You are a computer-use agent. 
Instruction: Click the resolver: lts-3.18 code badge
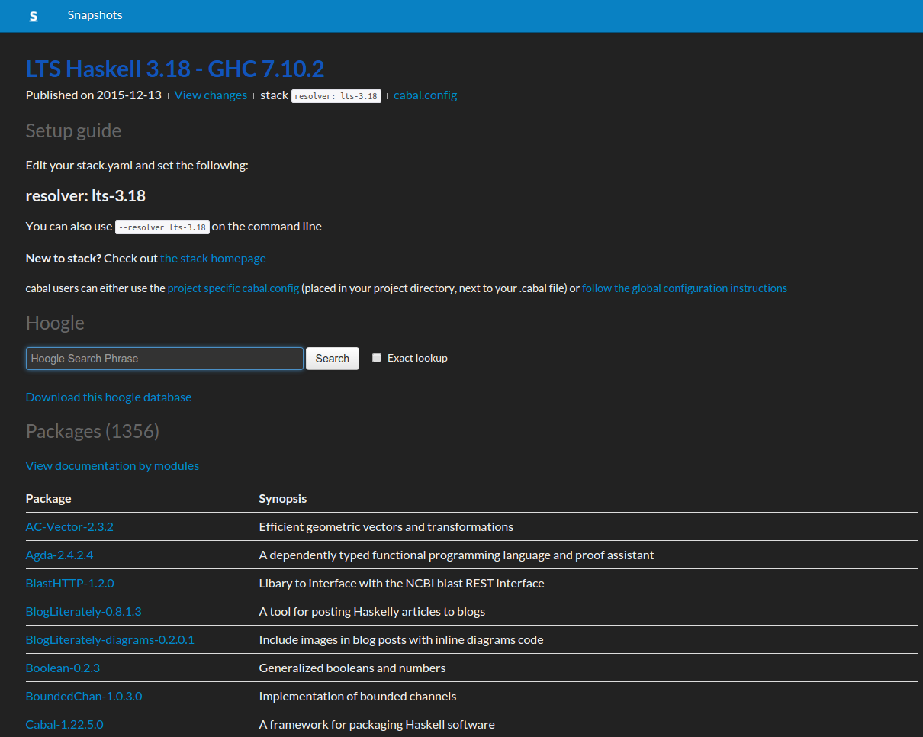point(336,96)
